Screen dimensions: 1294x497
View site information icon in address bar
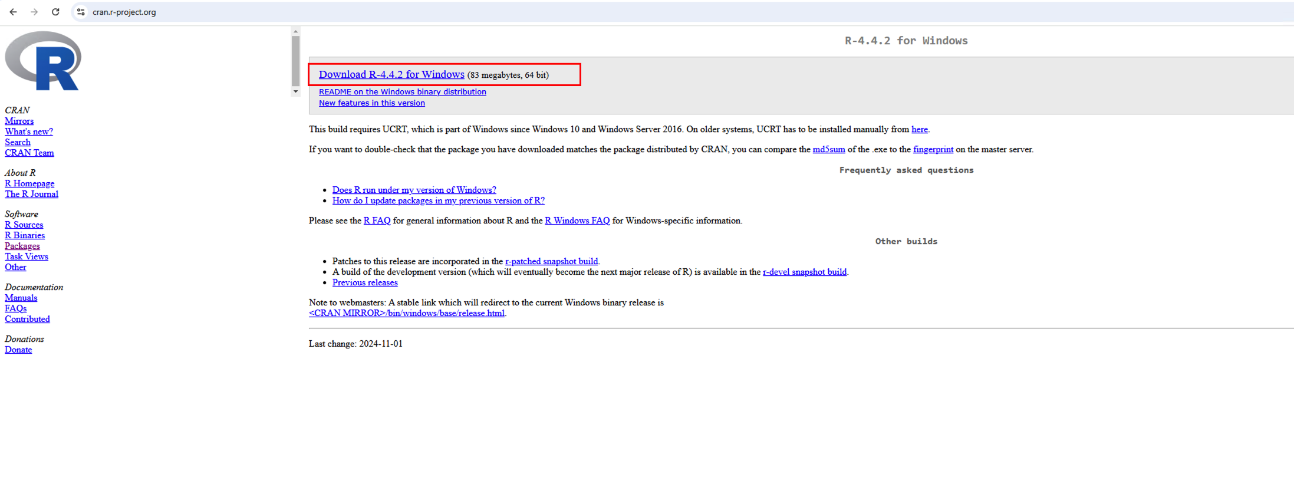[81, 12]
